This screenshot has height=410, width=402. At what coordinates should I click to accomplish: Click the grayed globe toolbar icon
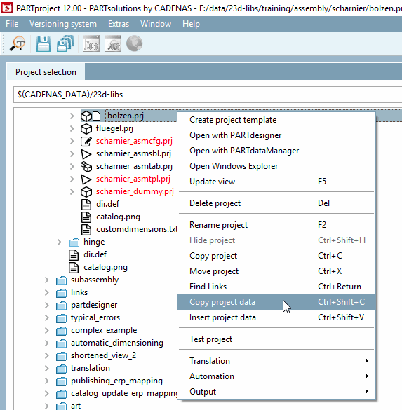point(134,43)
